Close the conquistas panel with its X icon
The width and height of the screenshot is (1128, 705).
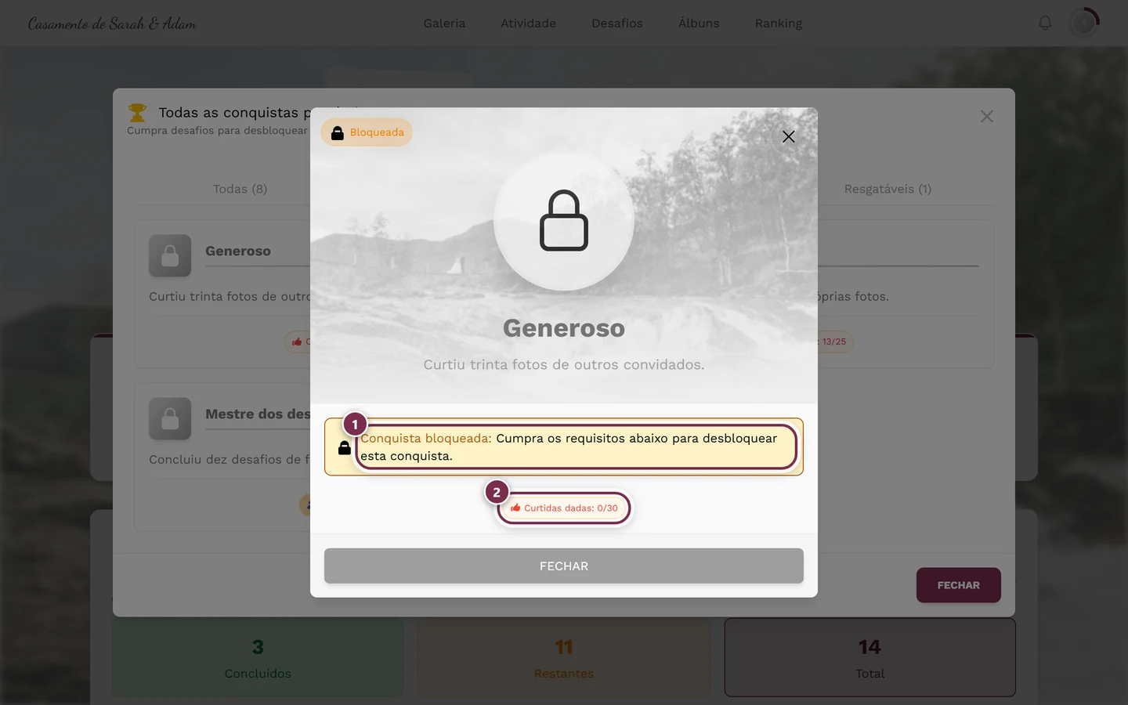986,116
